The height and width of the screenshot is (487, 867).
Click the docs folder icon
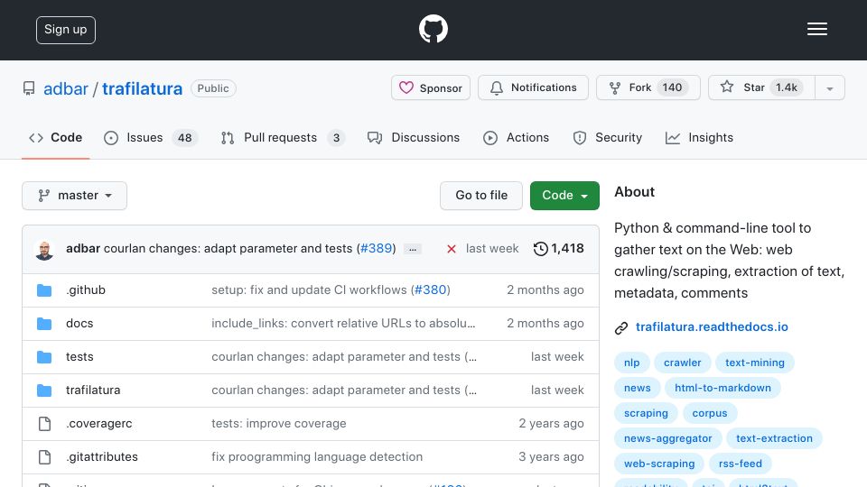(44, 324)
